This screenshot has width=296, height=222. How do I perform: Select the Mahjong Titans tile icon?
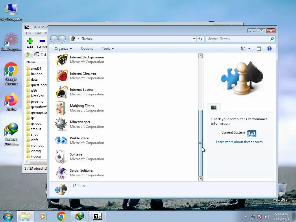(61, 108)
